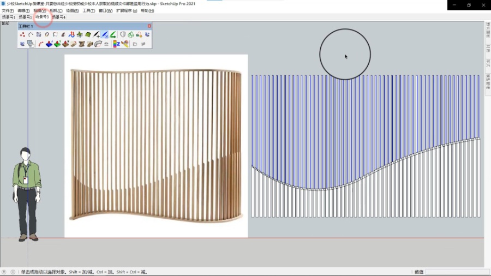Switch to scene tab 场景号3
The width and height of the screenshot is (491, 276).
pyautogui.click(x=42, y=17)
